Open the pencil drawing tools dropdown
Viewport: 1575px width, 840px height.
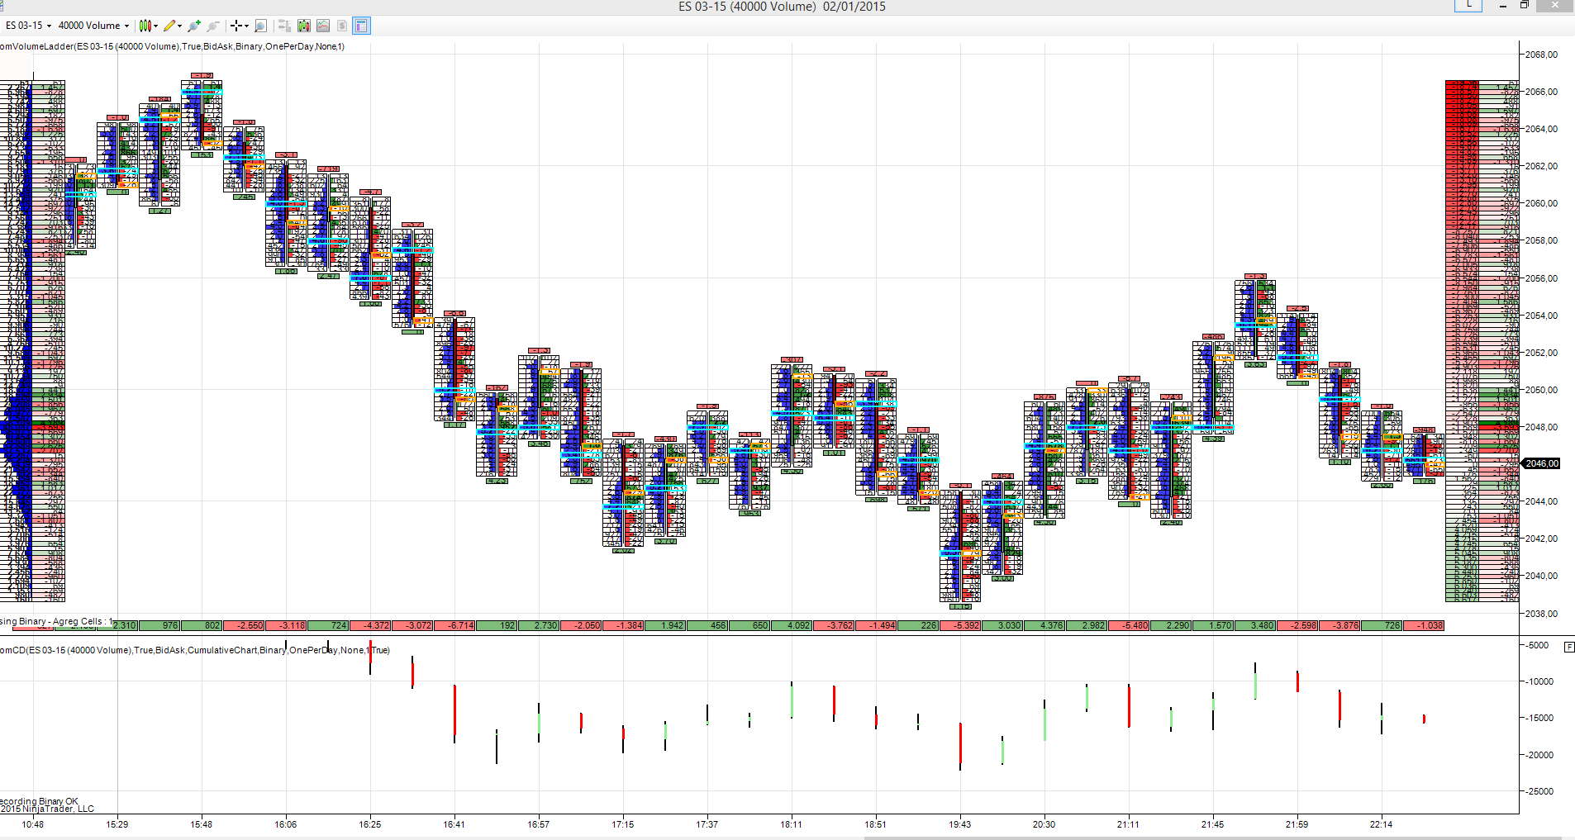tap(173, 26)
